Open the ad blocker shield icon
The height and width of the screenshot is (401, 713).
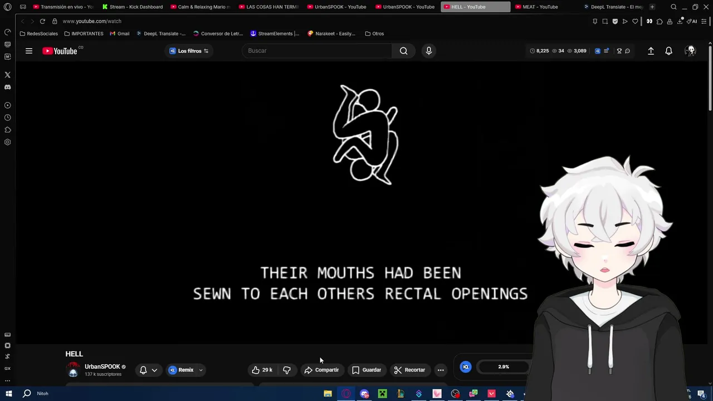pyautogui.click(x=615, y=21)
